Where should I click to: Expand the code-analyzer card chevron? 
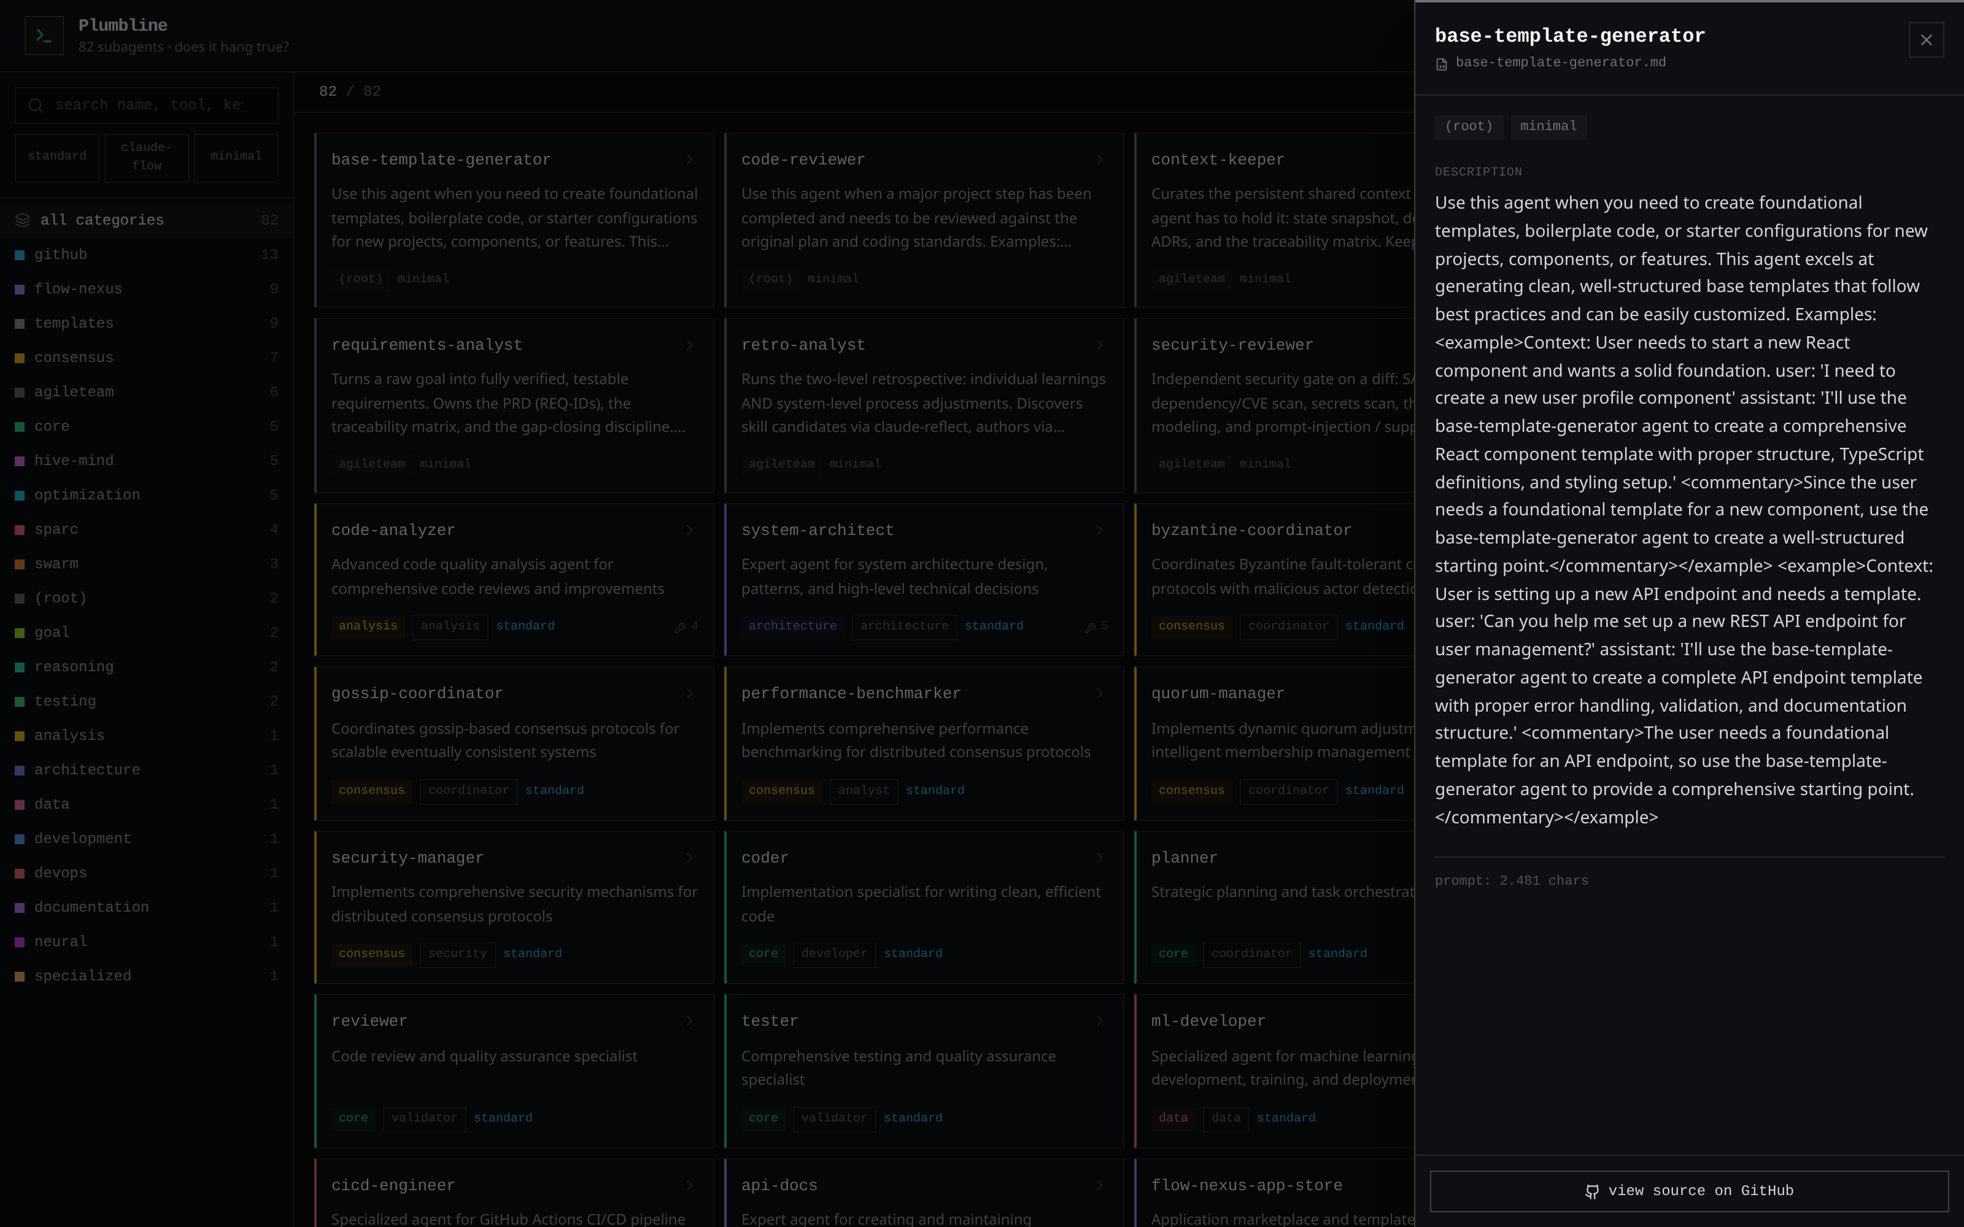689,530
